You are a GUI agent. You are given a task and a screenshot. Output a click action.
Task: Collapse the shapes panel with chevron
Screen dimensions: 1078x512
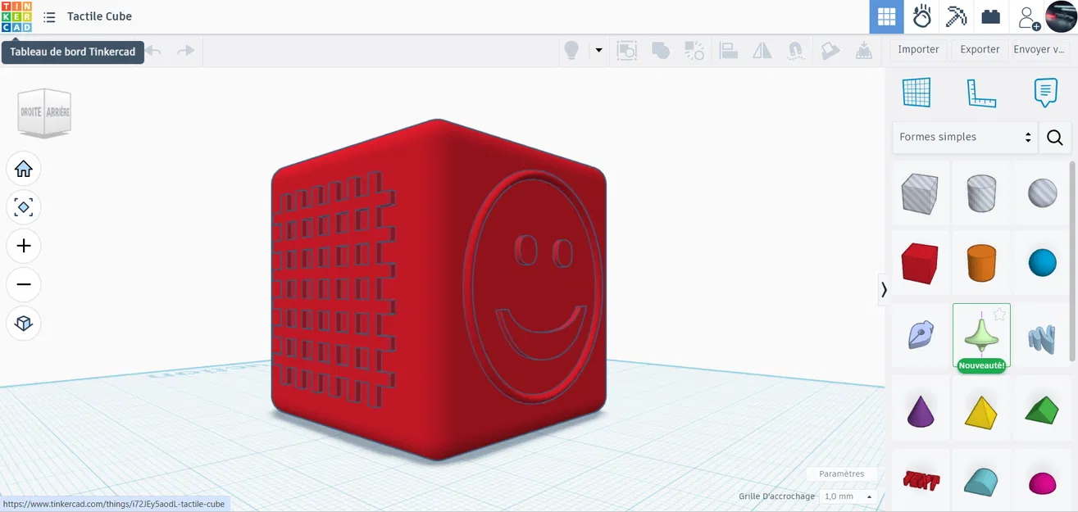tap(884, 289)
